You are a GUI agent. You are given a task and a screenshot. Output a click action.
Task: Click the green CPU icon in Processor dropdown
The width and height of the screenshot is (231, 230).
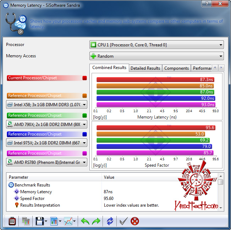click(x=93, y=45)
